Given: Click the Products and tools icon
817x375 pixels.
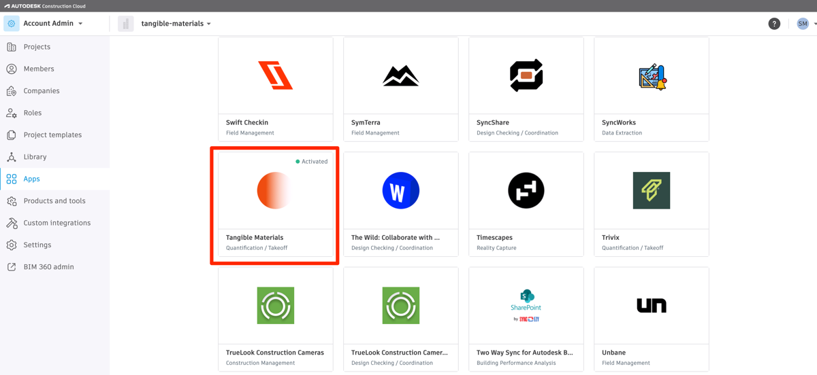Looking at the screenshot, I should [x=12, y=201].
